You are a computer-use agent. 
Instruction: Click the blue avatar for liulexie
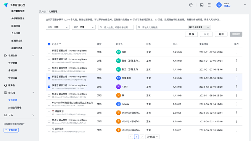[x=118, y=104]
